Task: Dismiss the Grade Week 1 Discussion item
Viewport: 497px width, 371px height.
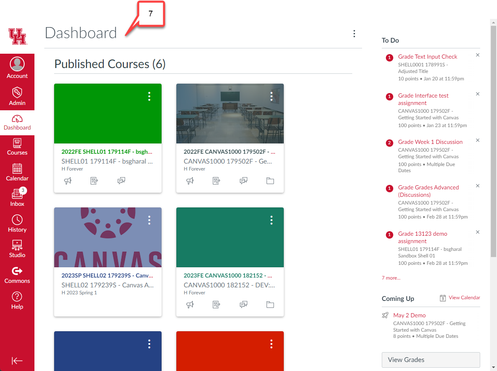Action: (478, 140)
